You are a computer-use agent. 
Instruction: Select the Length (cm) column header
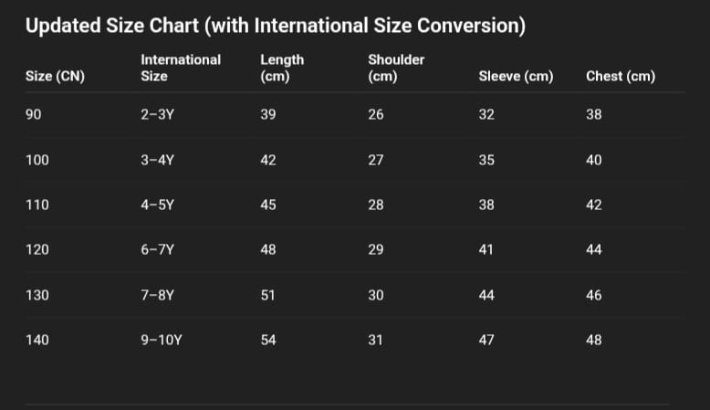(281, 68)
